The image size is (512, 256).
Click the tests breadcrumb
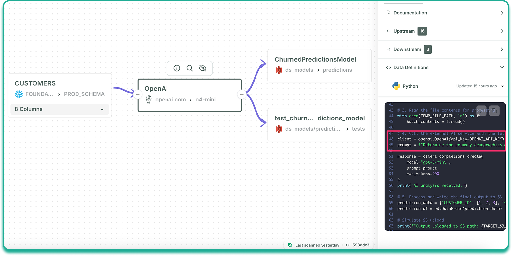coord(358,129)
